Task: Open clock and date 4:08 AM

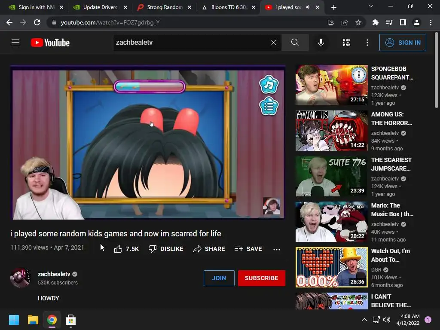Action: pos(408,320)
